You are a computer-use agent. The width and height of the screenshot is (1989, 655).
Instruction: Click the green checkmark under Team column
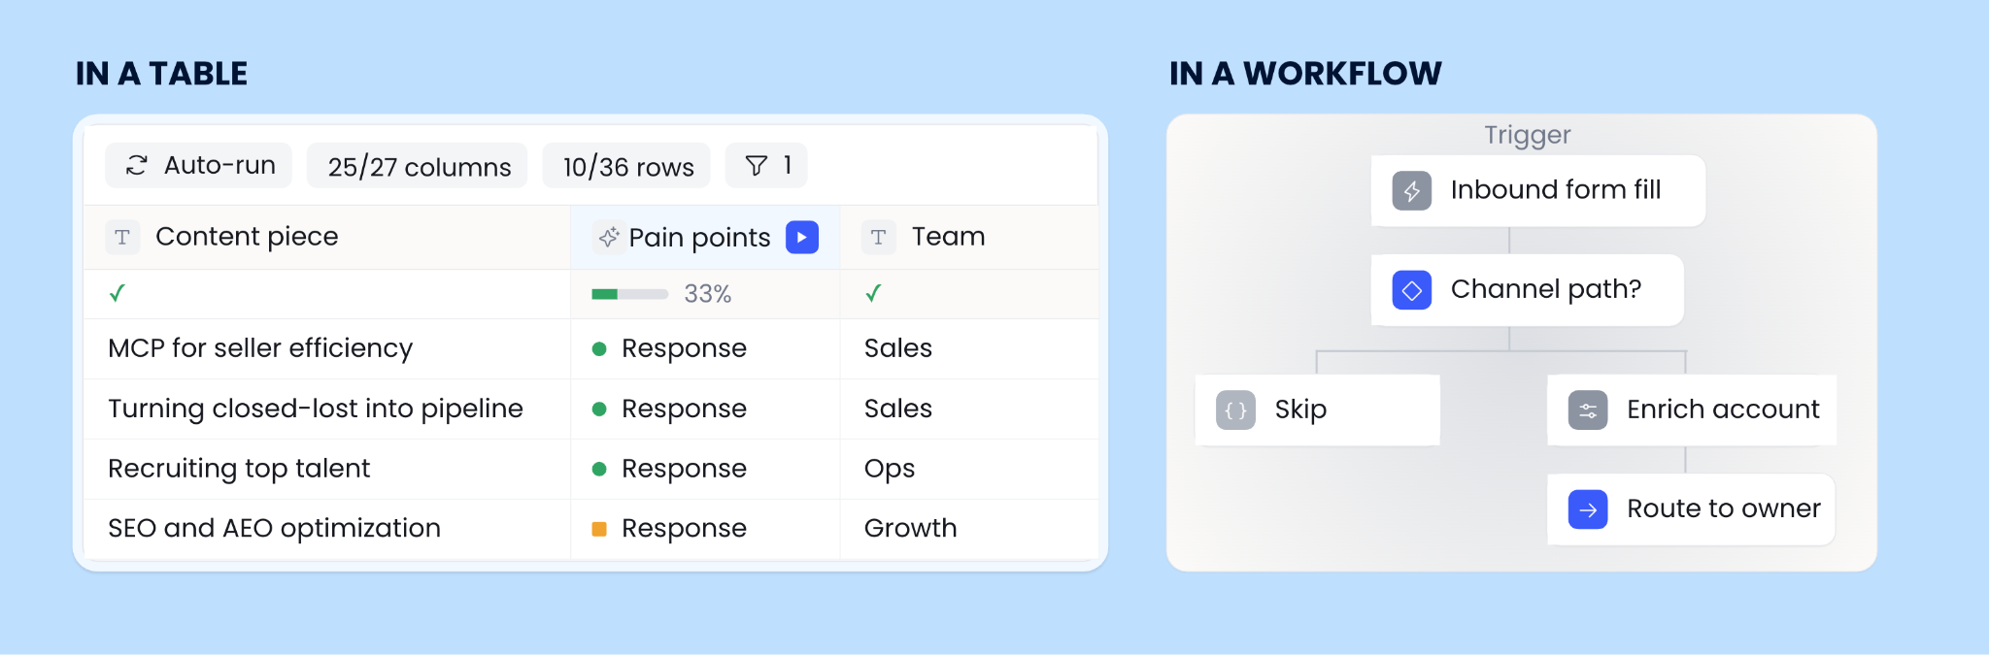point(873,293)
